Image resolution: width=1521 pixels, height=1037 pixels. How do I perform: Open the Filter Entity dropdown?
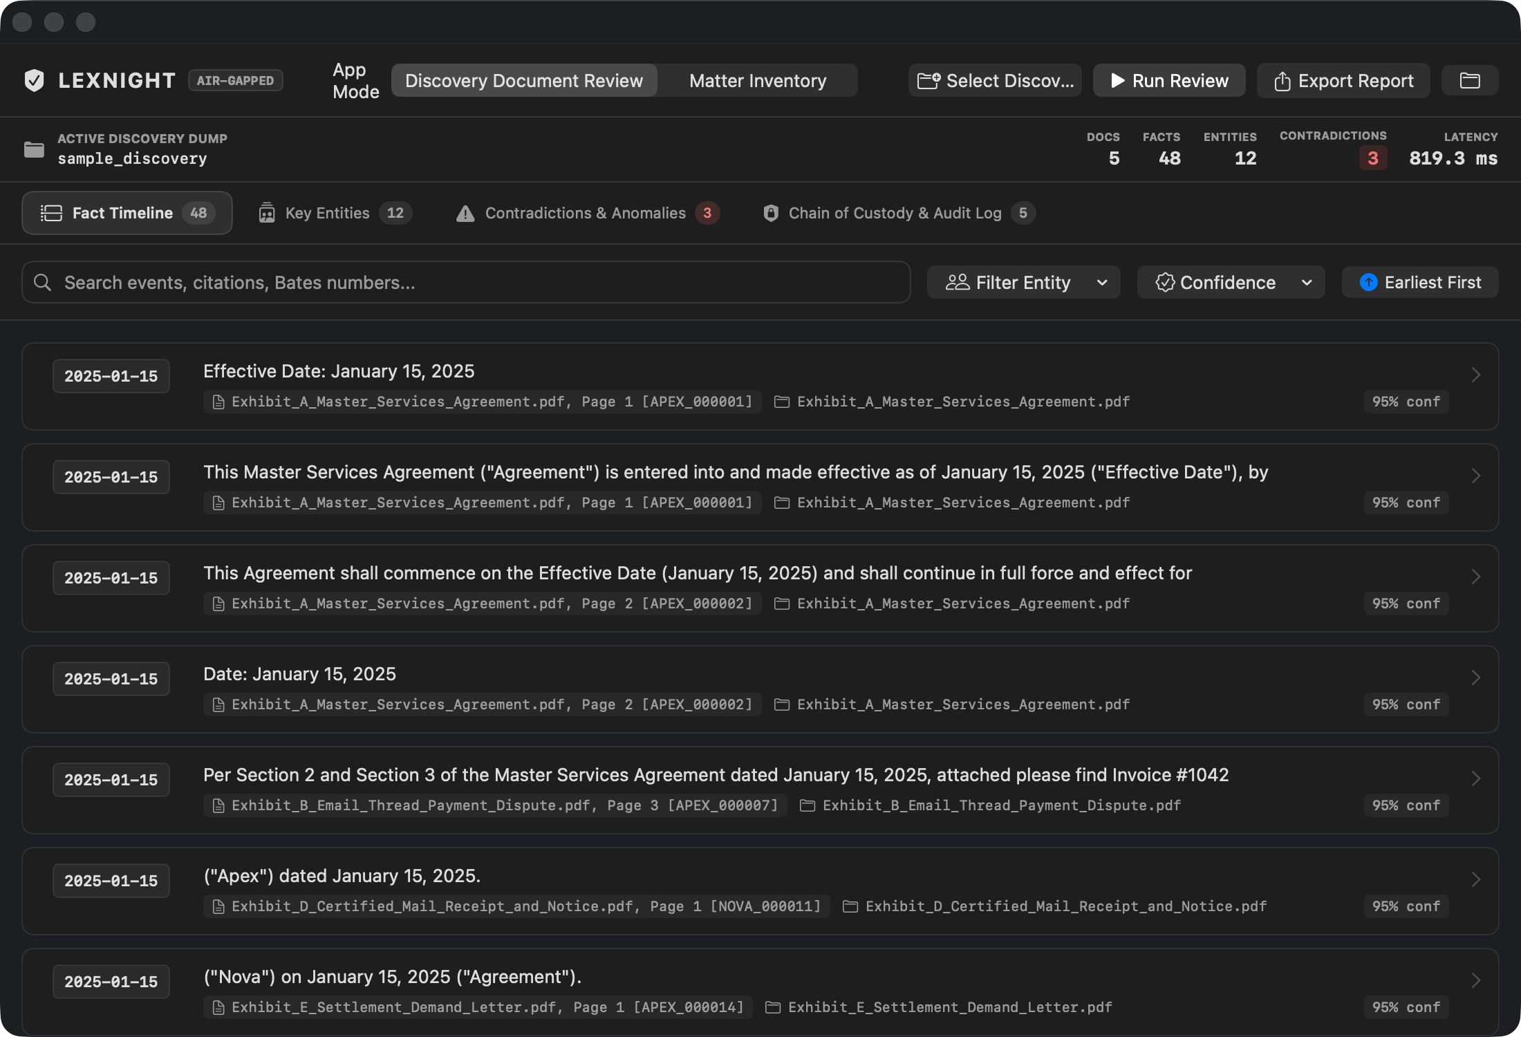point(1023,282)
